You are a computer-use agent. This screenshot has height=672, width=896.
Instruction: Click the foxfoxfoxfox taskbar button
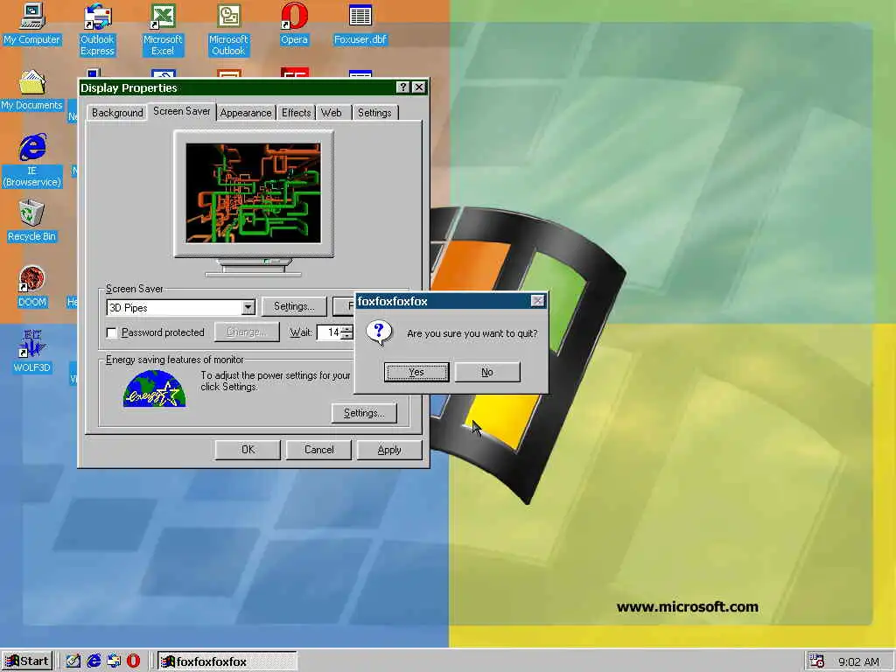[227, 661]
